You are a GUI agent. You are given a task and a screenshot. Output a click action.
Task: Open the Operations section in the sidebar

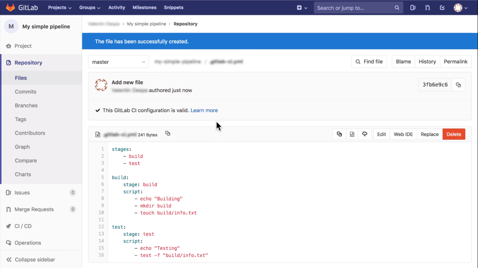pyautogui.click(x=28, y=243)
